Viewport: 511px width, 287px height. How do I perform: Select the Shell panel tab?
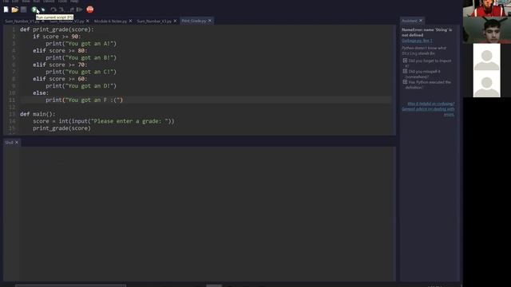9,143
